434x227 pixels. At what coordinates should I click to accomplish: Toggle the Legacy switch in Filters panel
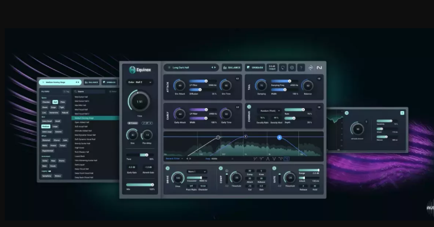click(50, 171)
